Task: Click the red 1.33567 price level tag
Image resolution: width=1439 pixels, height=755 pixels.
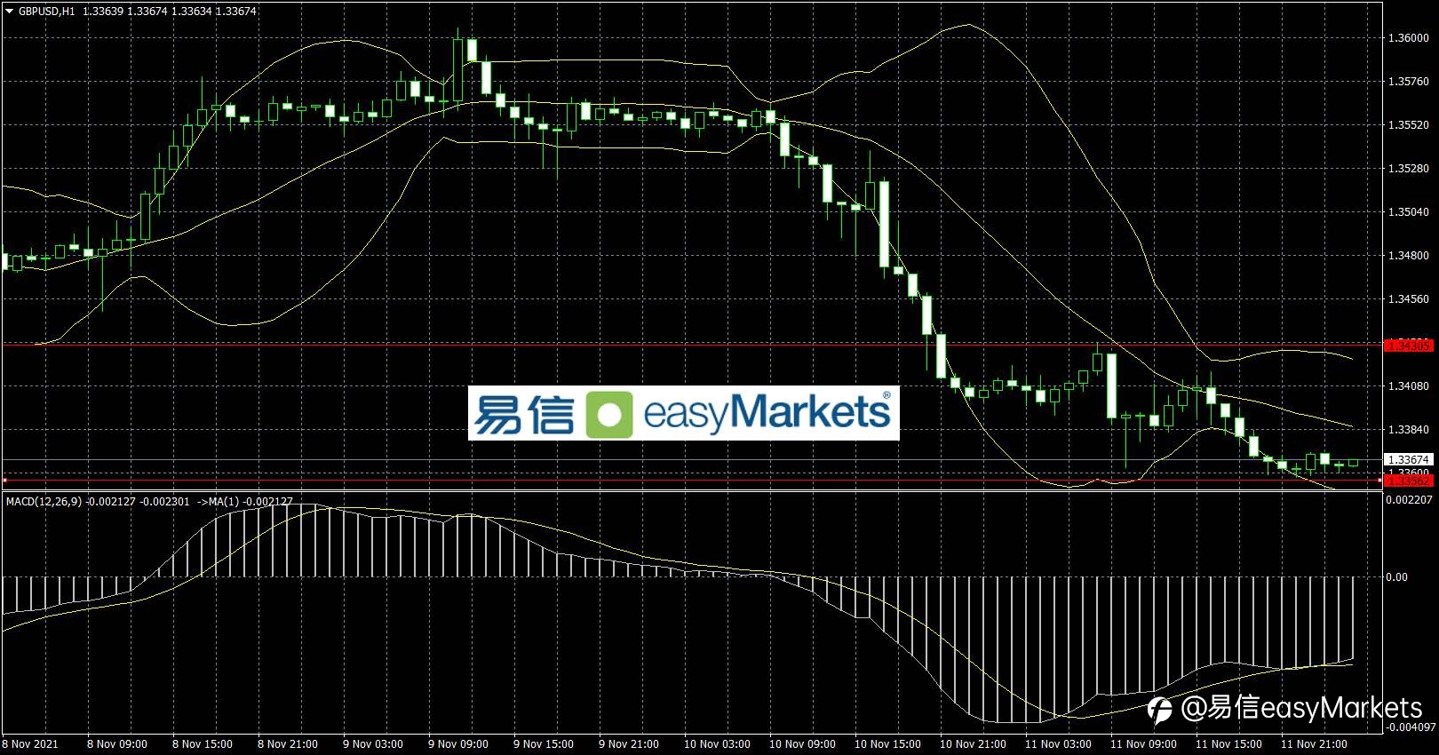Action: pyautogui.click(x=1409, y=481)
